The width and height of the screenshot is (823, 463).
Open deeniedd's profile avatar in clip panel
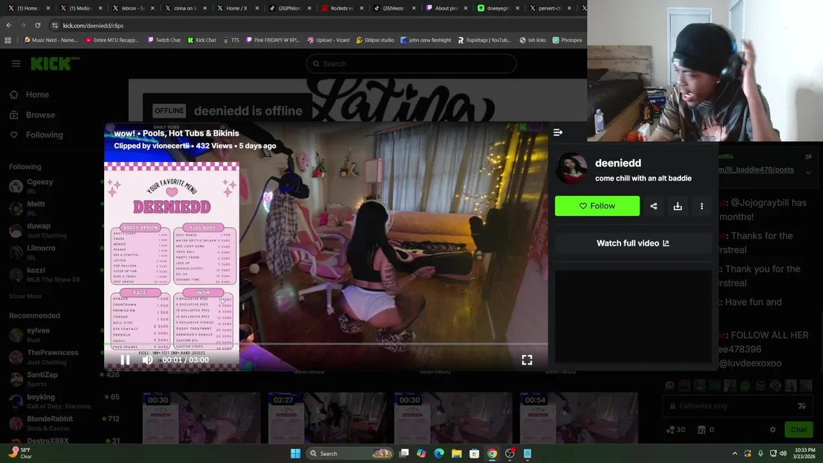[572, 169]
